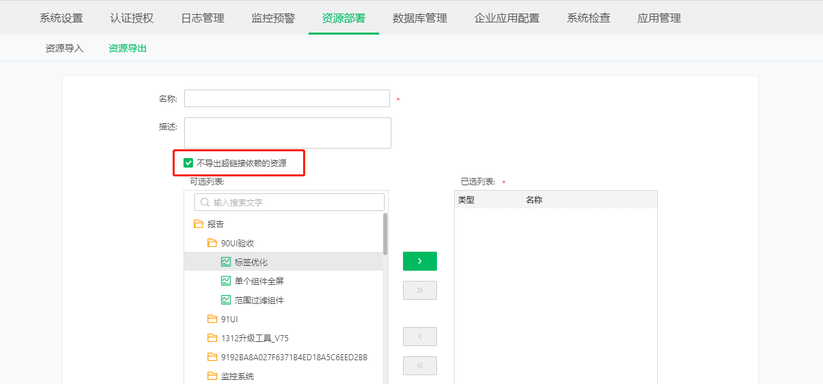Screen dimensions: 823x384
Task: Click the 可选列表 vertical scrollbar
Action: [385, 234]
